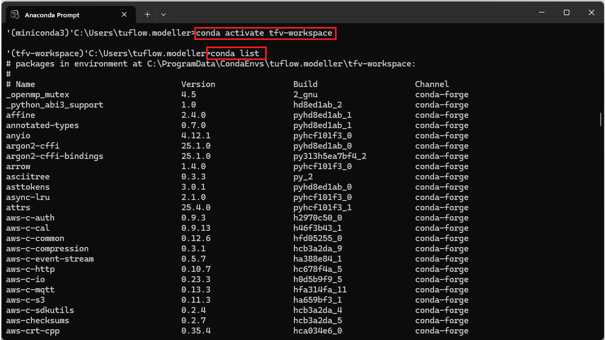This screenshot has height=340, width=605.
Task: Click the argon2-cffi-bindings package name
Action: click(x=55, y=156)
